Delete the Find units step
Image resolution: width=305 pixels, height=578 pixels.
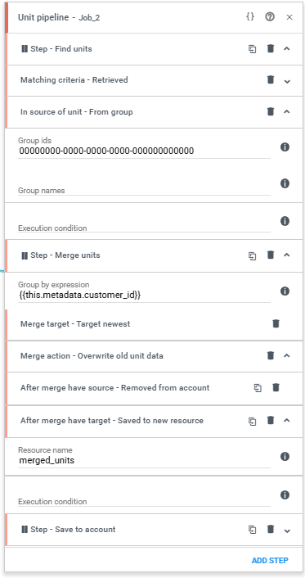pyautogui.click(x=271, y=48)
